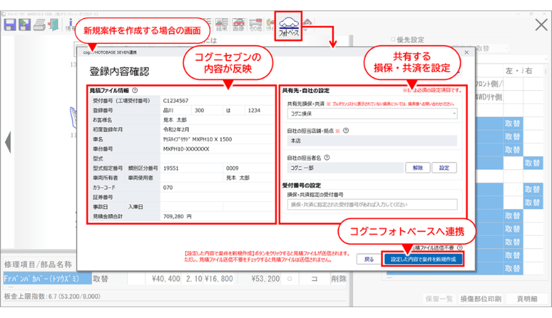This screenshot has width=552, height=318.
Task: Click the left navigation arrow
Action: tap(8, 142)
